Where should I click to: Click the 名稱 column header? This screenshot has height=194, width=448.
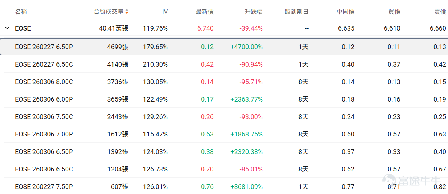tap(21, 12)
